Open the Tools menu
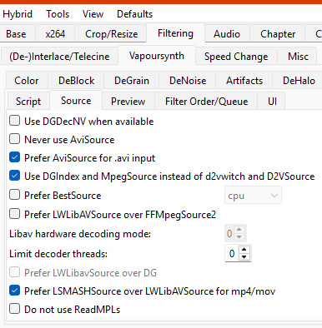 [x=58, y=14]
